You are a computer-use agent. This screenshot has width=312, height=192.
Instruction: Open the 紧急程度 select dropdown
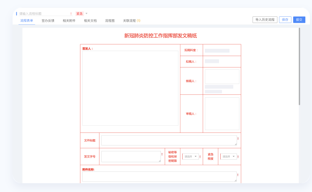[228, 156]
